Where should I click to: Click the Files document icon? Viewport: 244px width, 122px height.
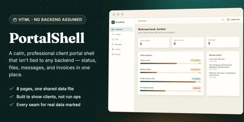tap(113, 39)
